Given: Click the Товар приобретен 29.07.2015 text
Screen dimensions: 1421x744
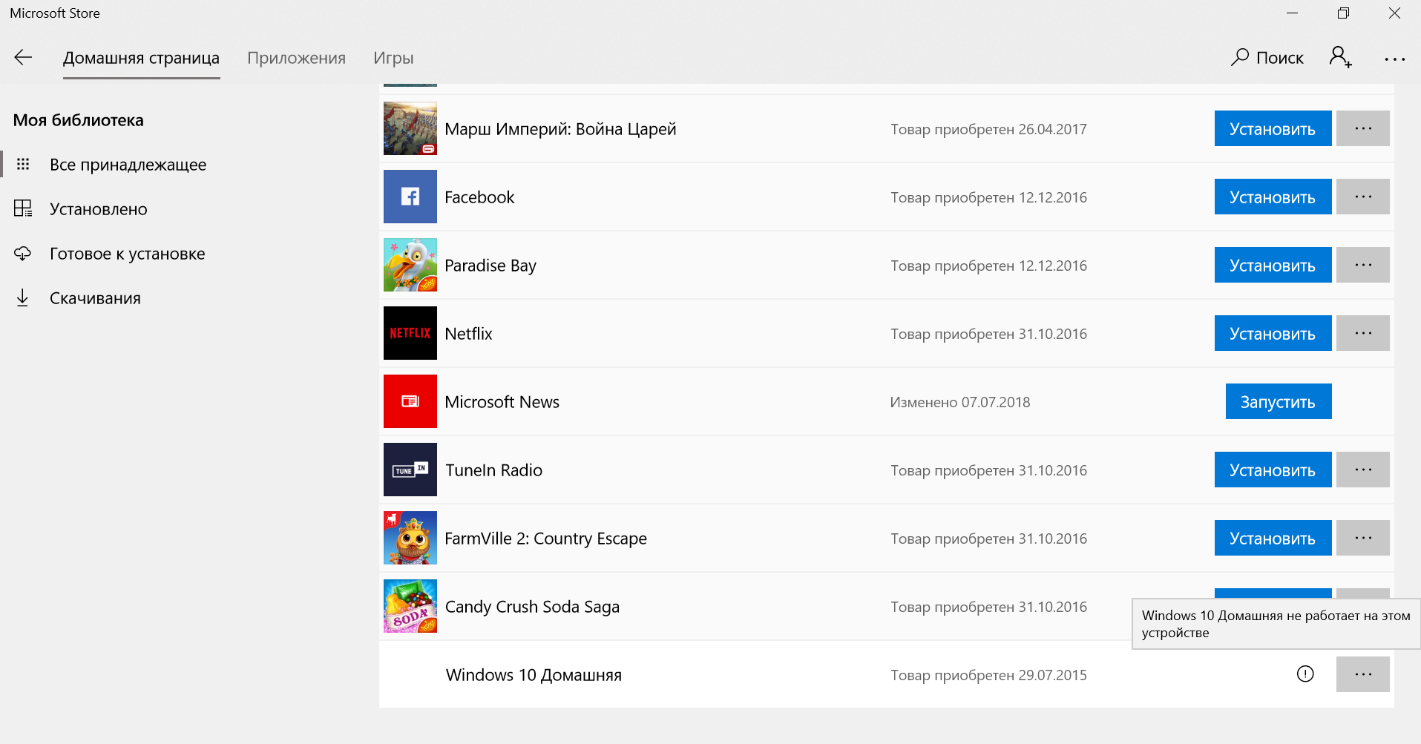Looking at the screenshot, I should [988, 675].
